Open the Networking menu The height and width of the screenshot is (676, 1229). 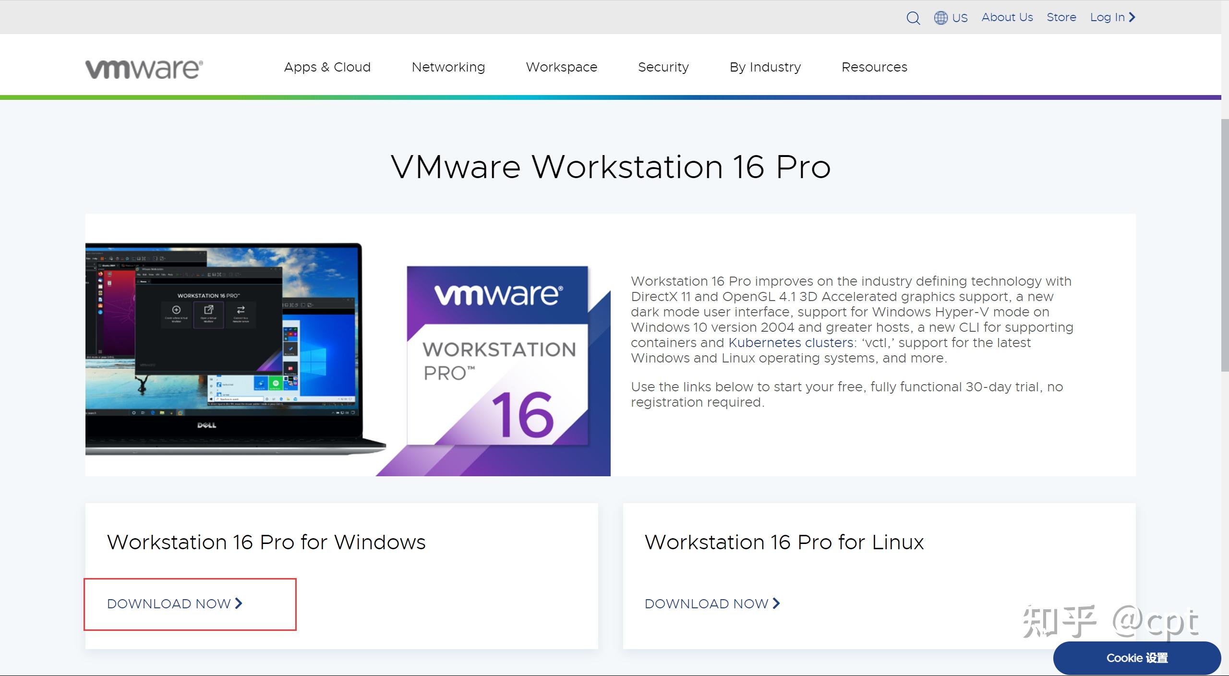[448, 67]
